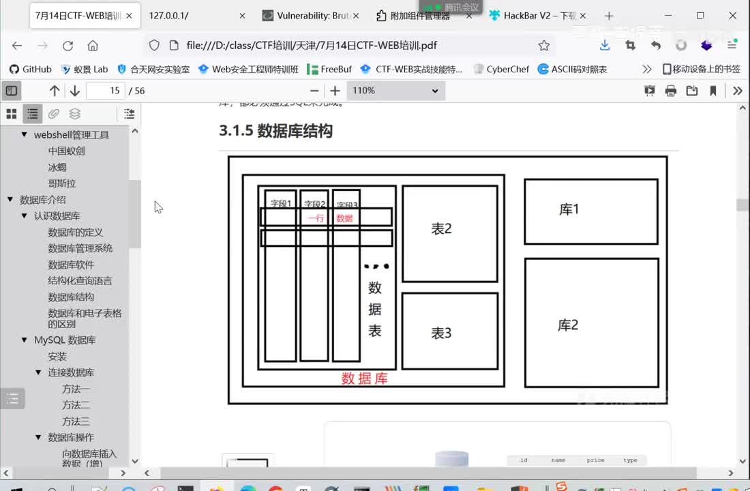This screenshot has width=750, height=491.
Task: Click the crop screenshot extension icon
Action: coord(630,46)
